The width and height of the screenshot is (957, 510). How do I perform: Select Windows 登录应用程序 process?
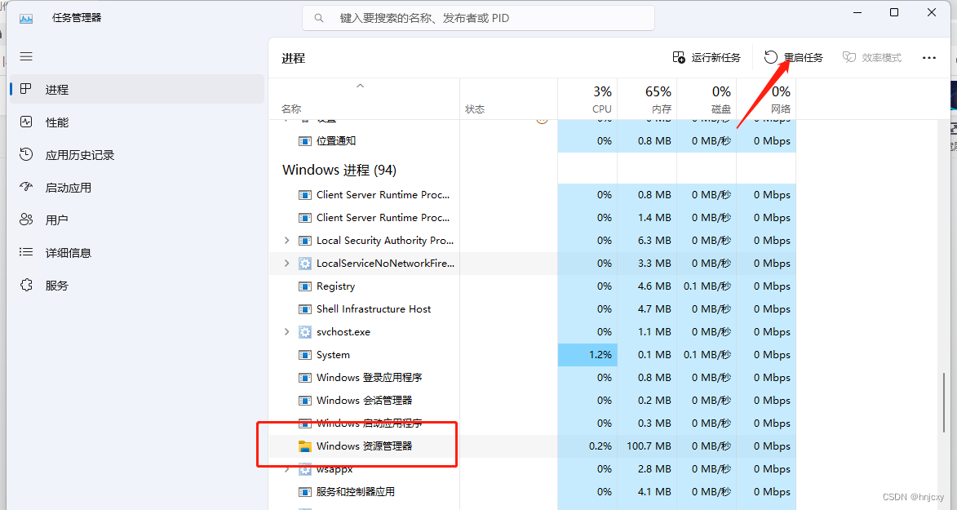pyautogui.click(x=532, y=378)
